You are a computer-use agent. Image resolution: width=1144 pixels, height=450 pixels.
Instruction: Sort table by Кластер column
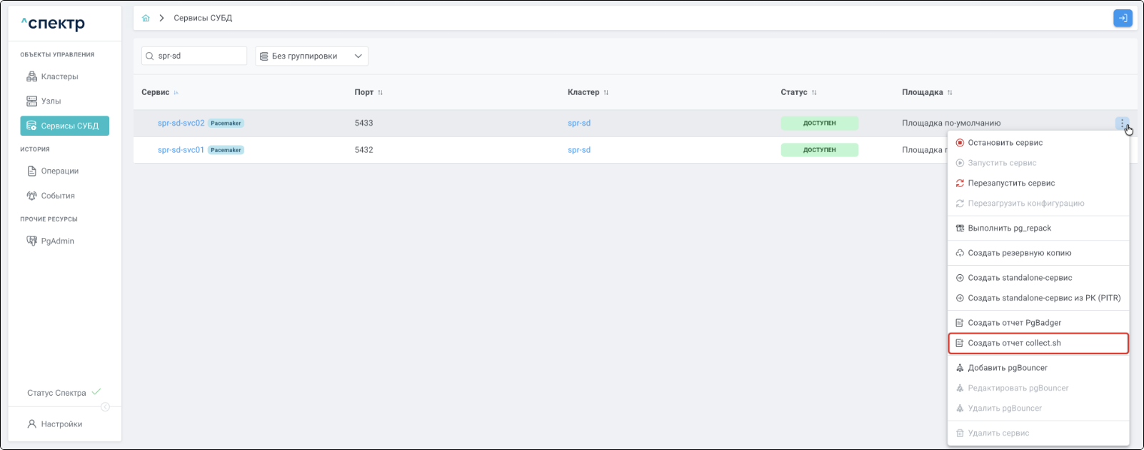tap(606, 93)
